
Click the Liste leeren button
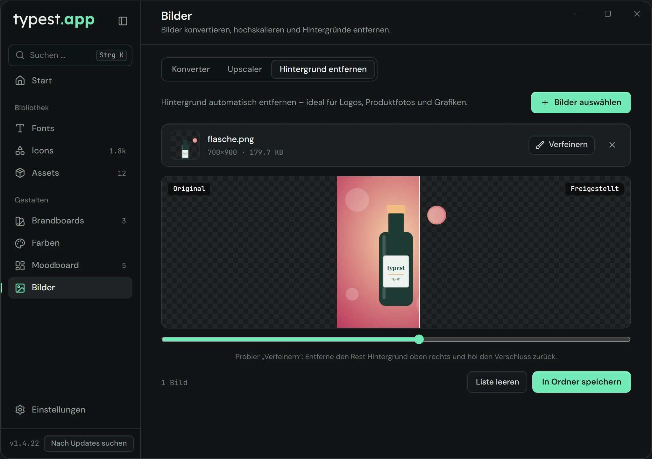[497, 382]
